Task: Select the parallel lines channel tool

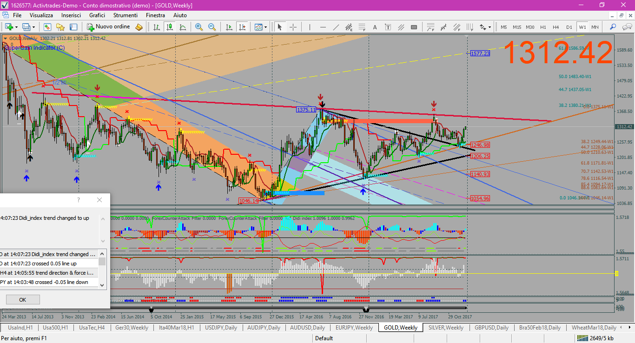Action: click(401, 27)
